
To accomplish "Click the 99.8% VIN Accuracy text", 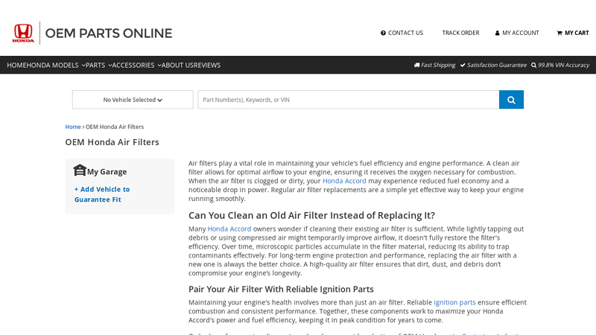I will 564,65.
